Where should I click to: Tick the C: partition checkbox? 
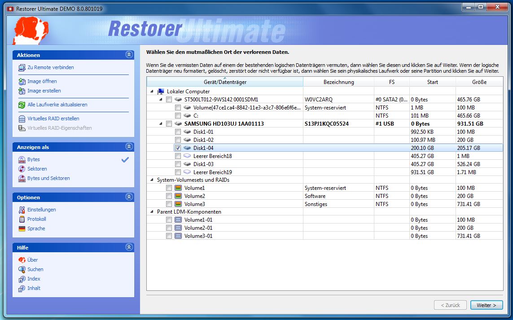[178, 115]
